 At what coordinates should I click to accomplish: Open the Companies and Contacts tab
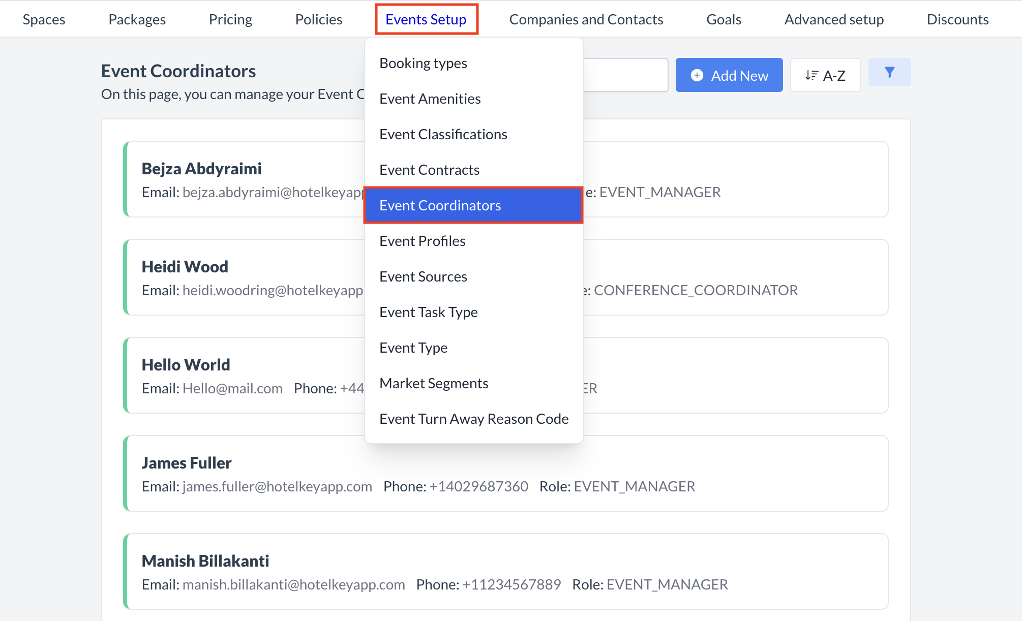(x=586, y=19)
